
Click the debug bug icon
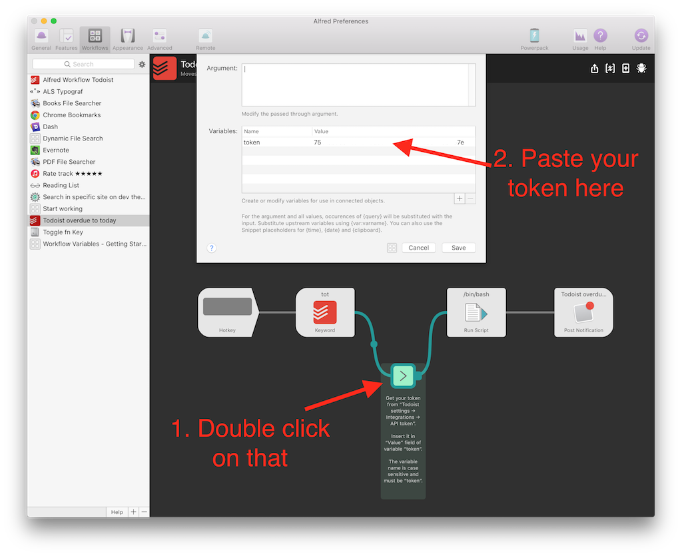coord(641,68)
